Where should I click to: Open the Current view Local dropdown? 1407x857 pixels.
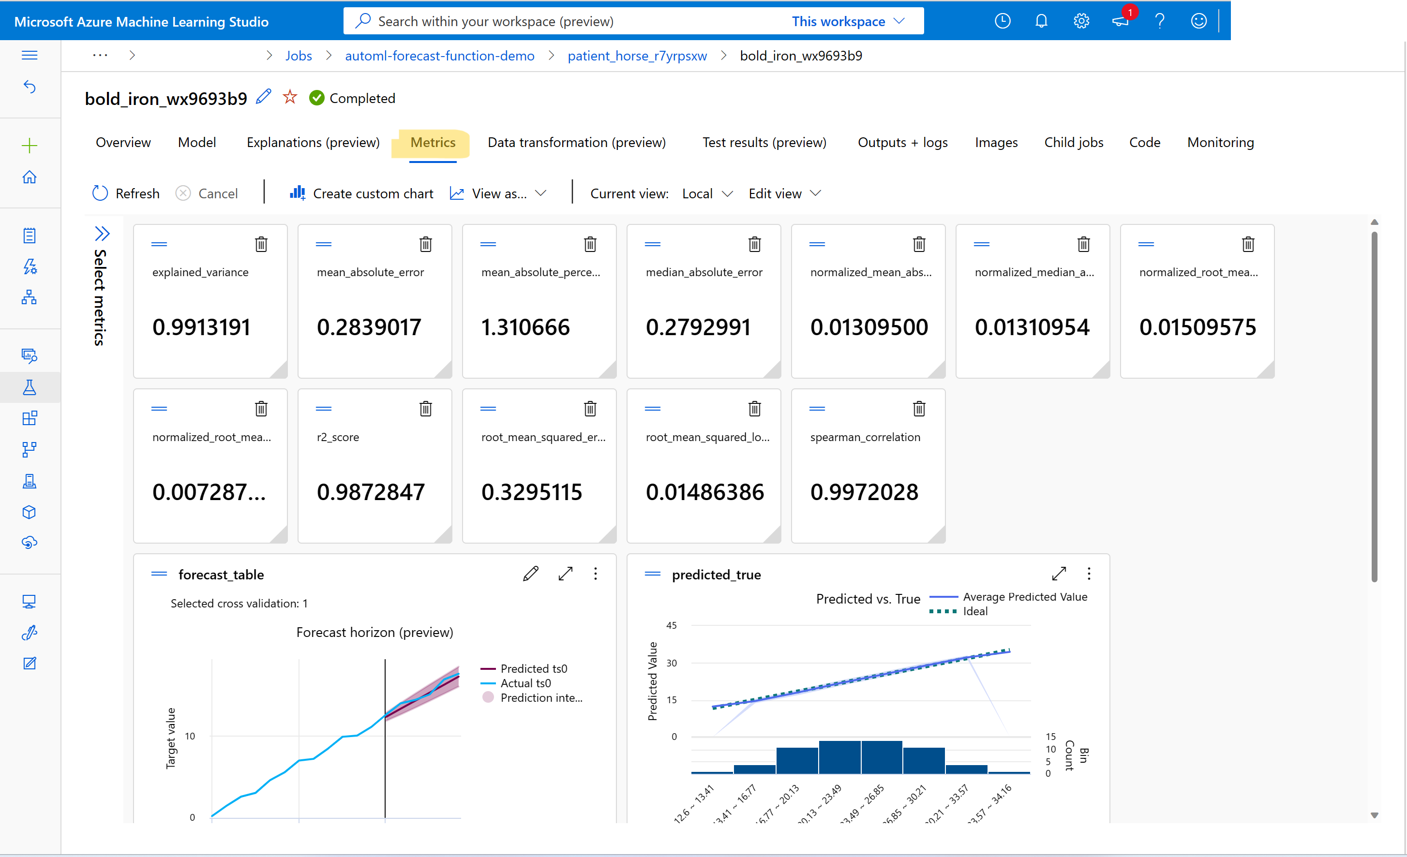click(703, 193)
